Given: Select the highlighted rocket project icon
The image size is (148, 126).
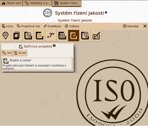Looking at the screenshot, I should click(x=74, y=36).
